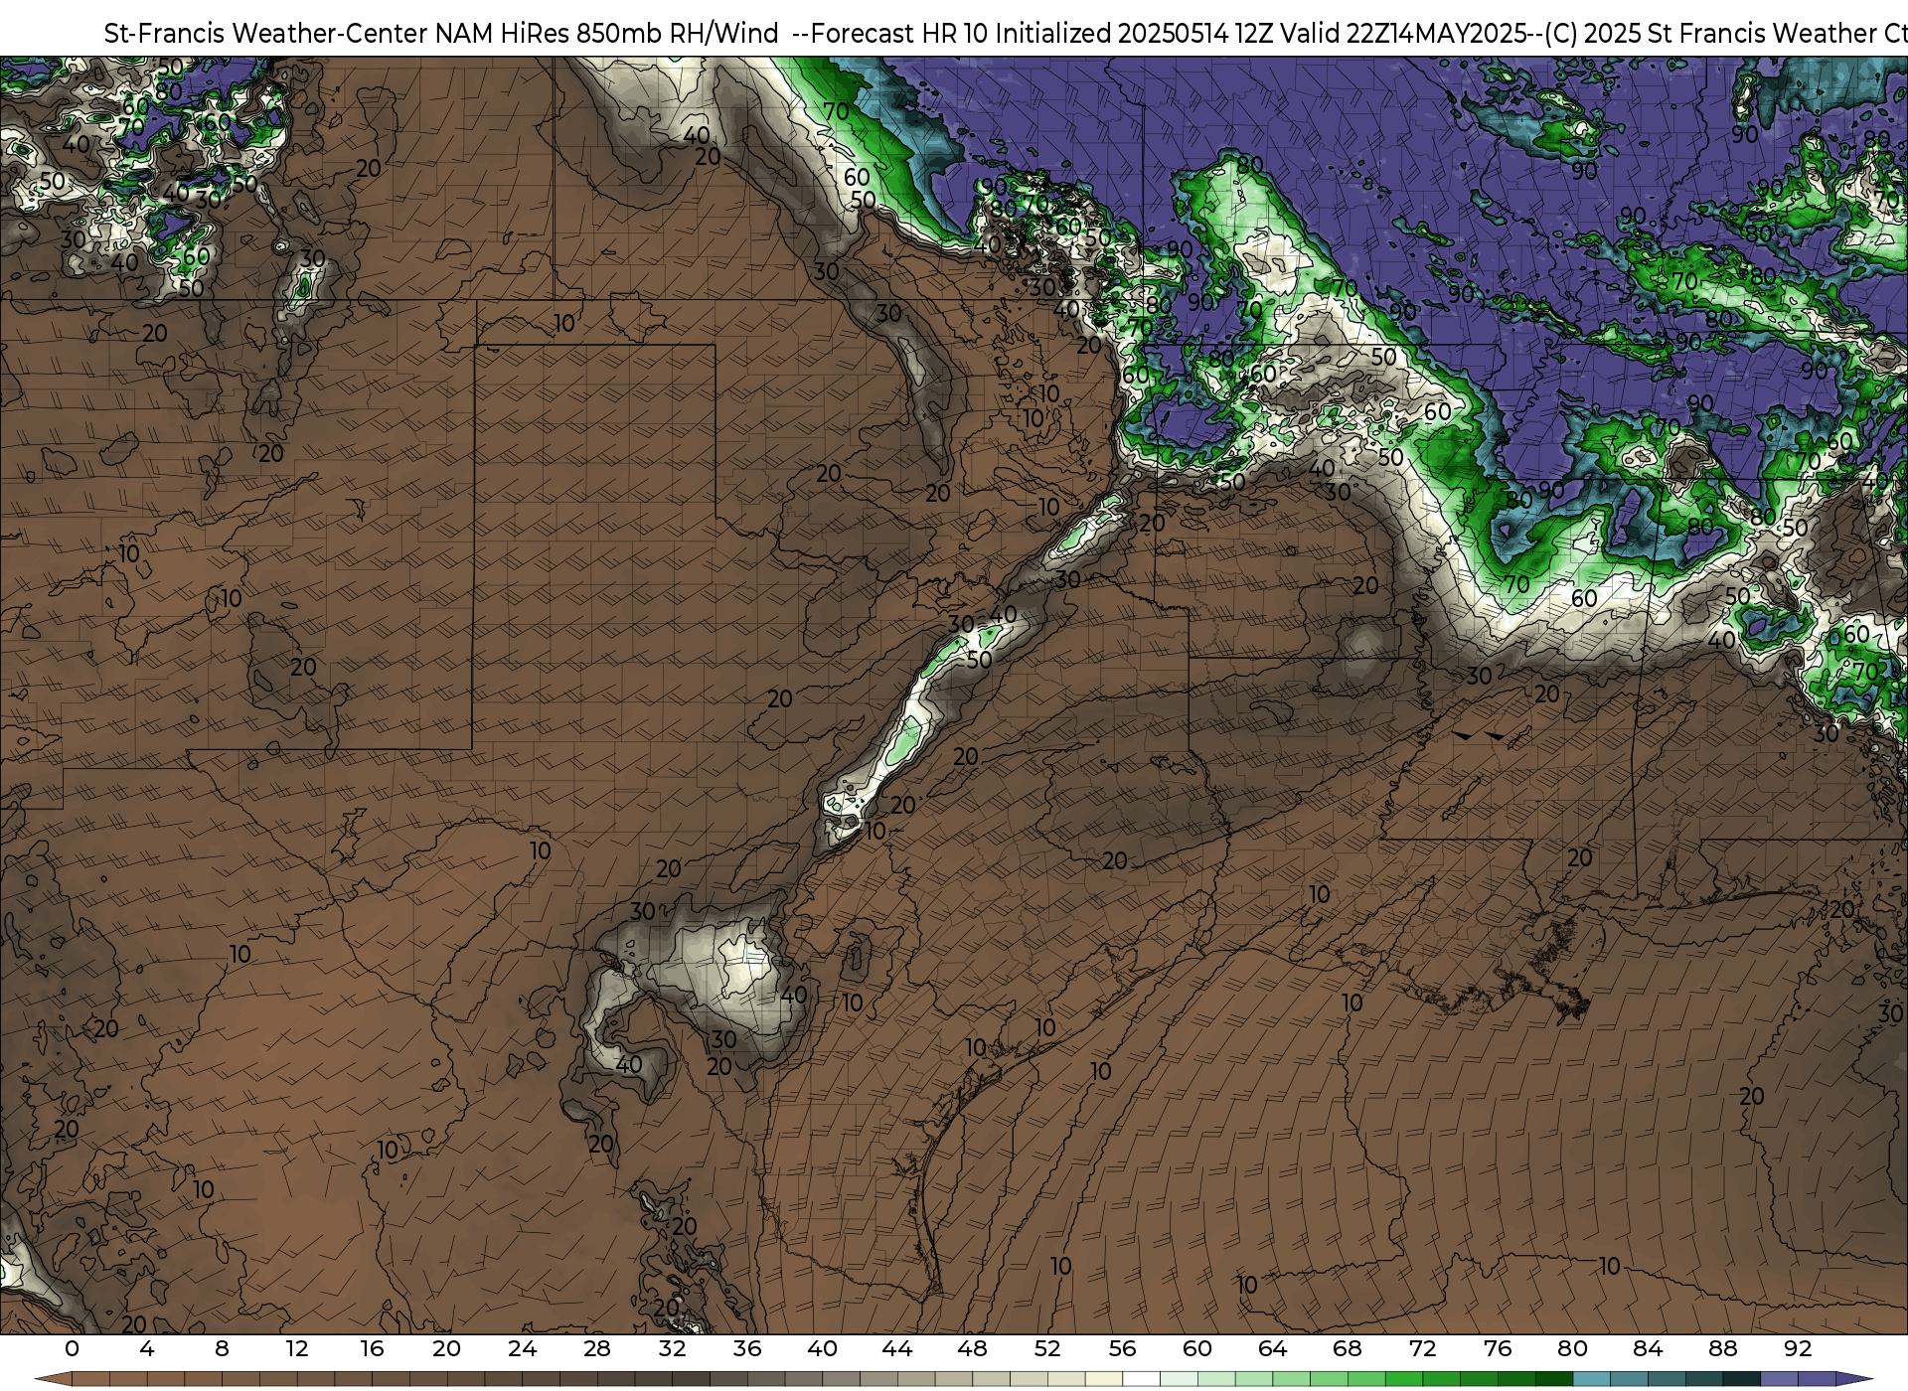Click the colorbar label '16'

pyautogui.click(x=372, y=1348)
